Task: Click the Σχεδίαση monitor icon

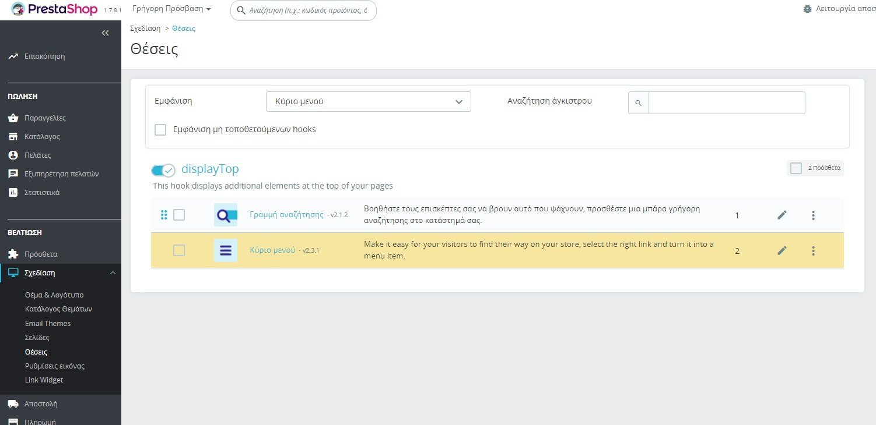Action: pyautogui.click(x=13, y=273)
